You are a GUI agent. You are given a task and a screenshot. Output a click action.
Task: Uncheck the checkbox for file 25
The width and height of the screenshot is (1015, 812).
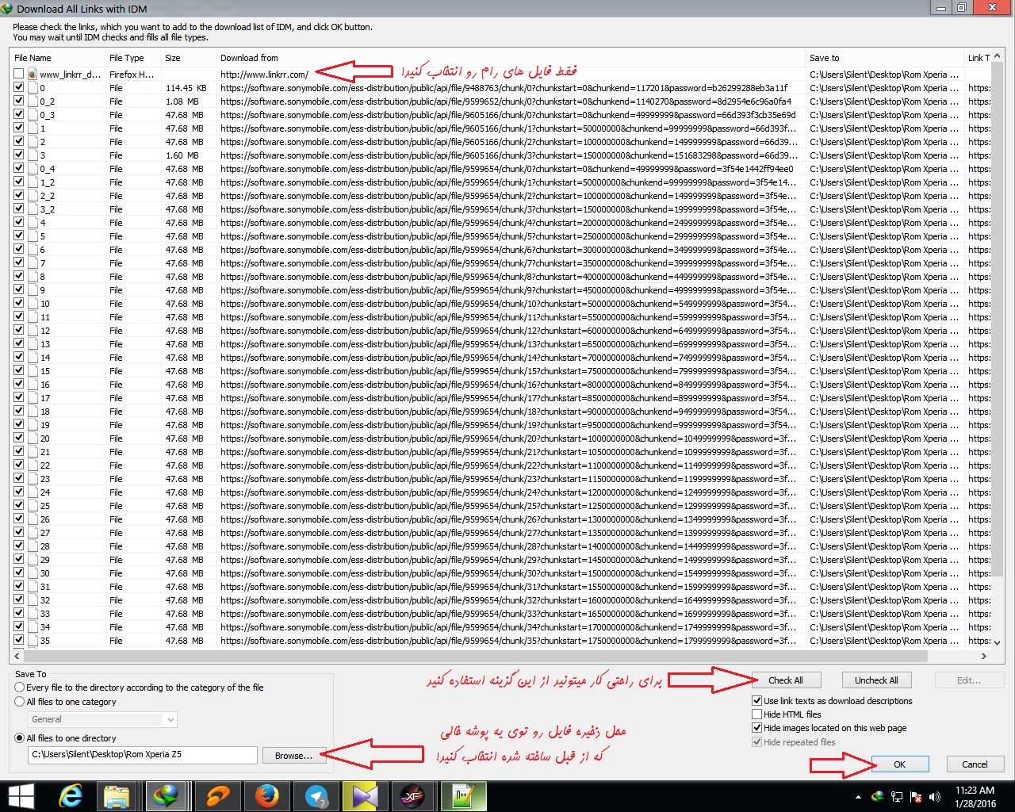tap(18, 505)
